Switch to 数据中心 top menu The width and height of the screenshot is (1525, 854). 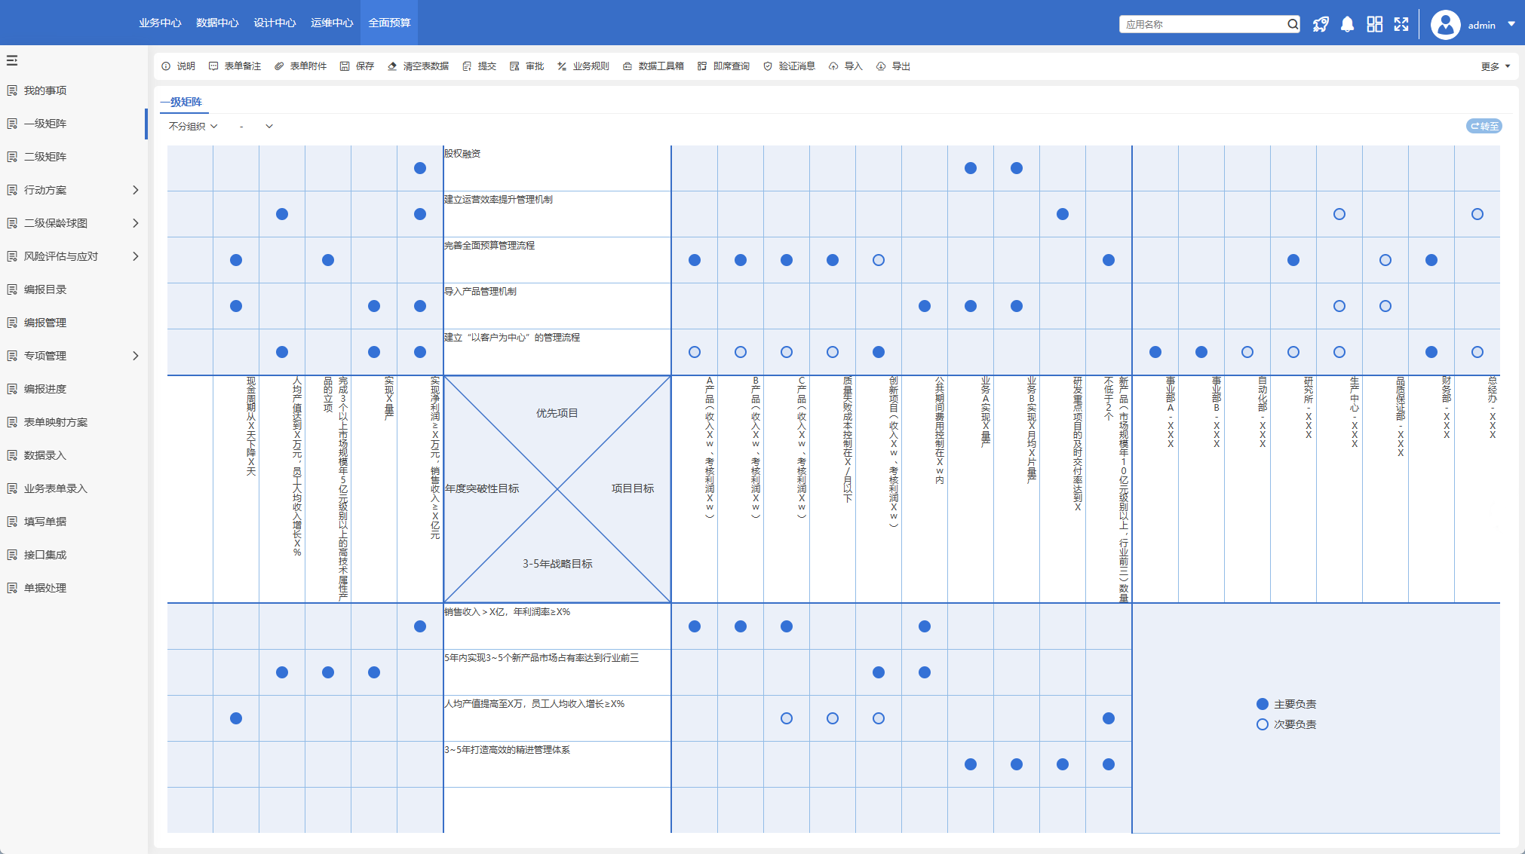click(217, 23)
